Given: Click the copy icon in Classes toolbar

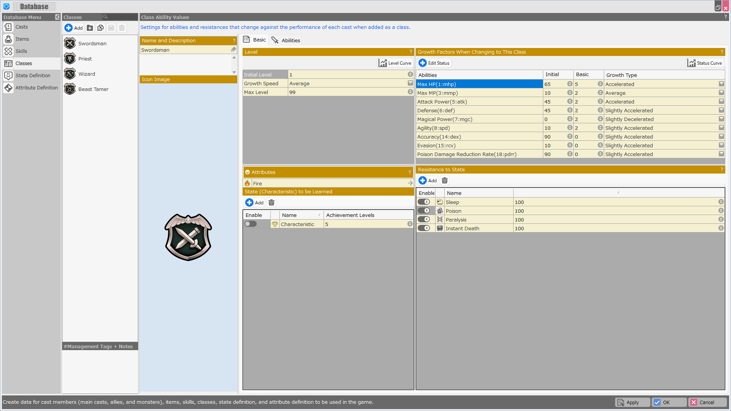Looking at the screenshot, I should point(101,28).
